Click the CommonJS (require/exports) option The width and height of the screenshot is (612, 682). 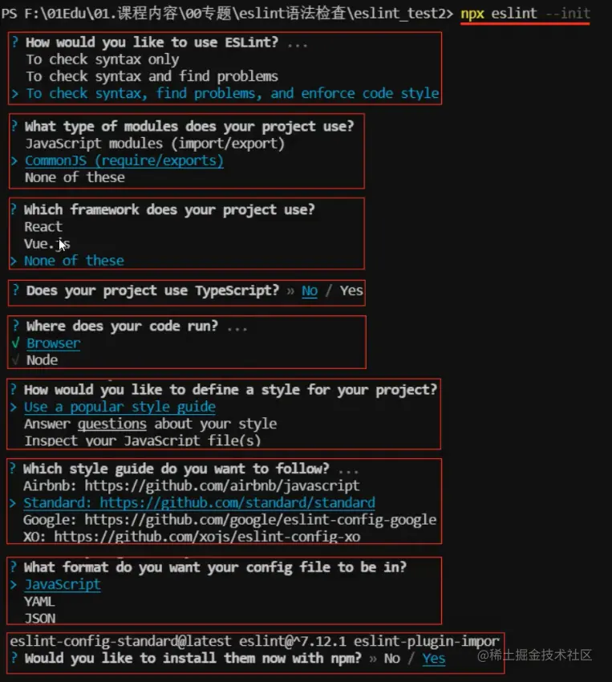click(x=124, y=160)
